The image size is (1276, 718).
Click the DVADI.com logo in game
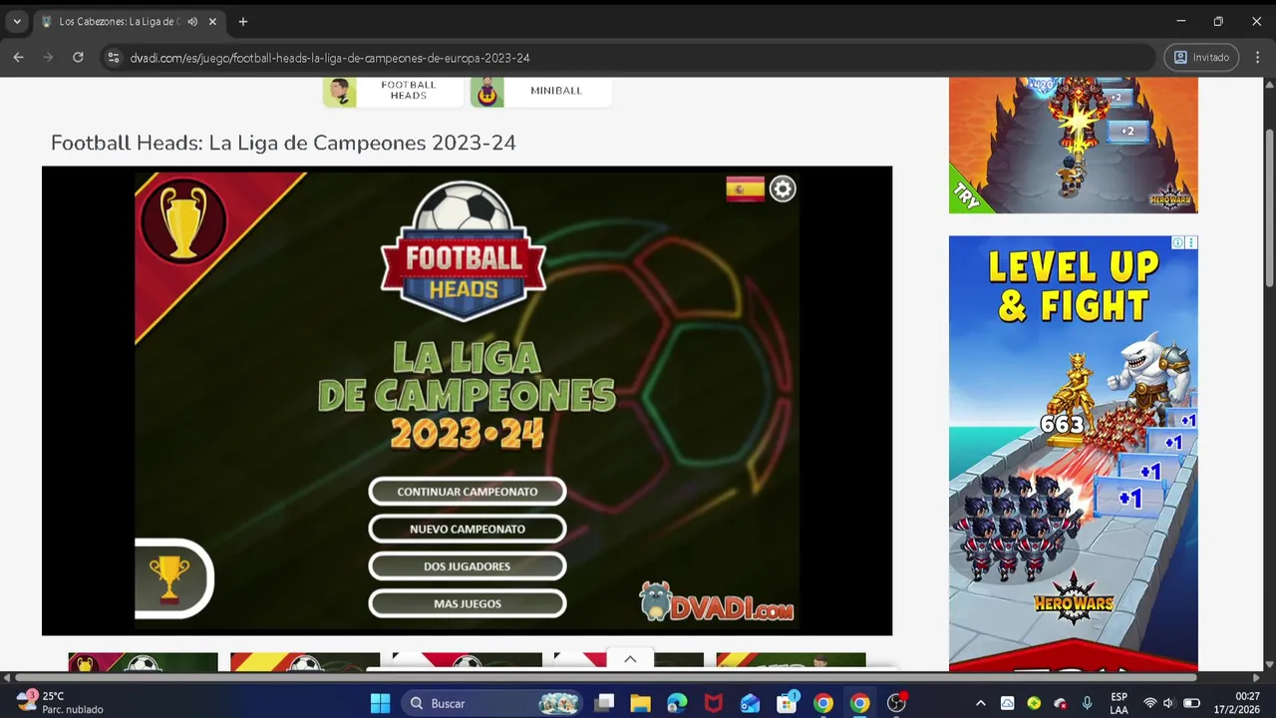pos(717,601)
